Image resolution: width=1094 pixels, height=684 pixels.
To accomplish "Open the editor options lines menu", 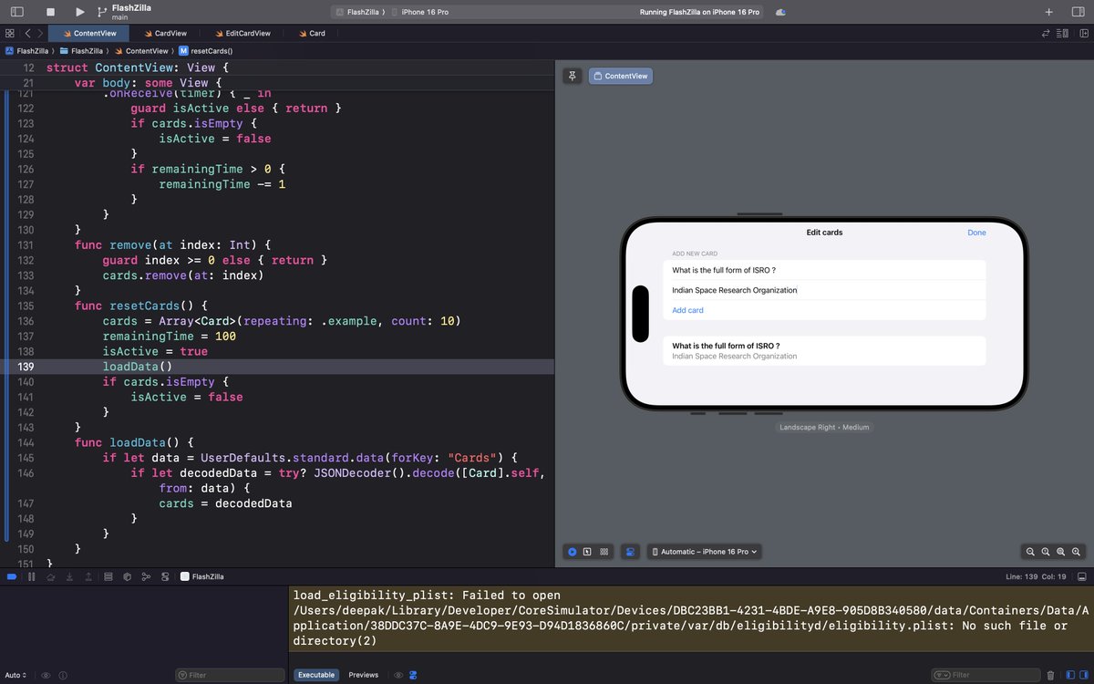I will click(x=1063, y=33).
